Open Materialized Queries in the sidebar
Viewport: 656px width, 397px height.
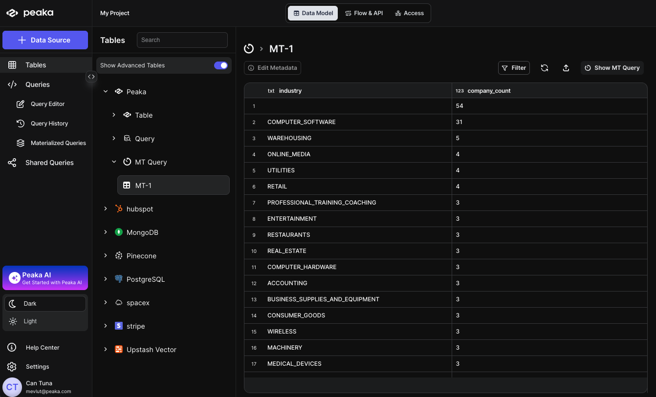(x=58, y=143)
